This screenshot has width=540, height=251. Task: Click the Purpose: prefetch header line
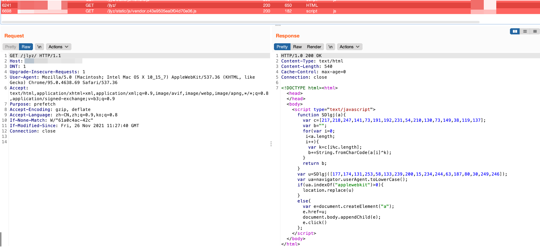click(33, 104)
